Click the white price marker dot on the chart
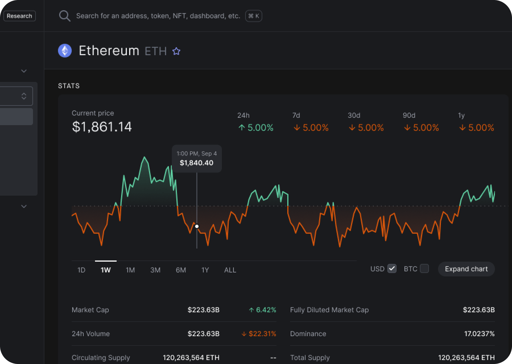This screenshot has width=512, height=364. pyautogui.click(x=197, y=226)
